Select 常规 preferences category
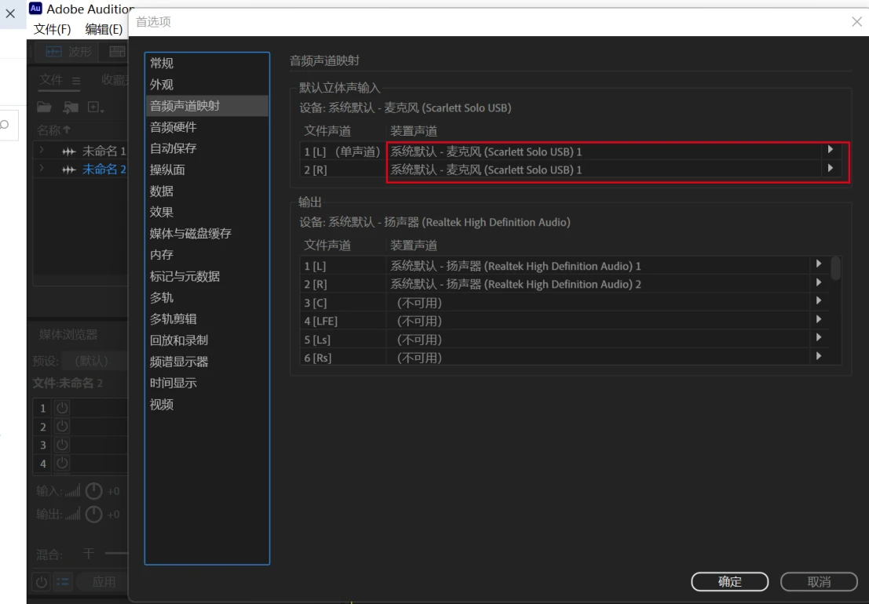The image size is (869, 604). [x=207, y=63]
